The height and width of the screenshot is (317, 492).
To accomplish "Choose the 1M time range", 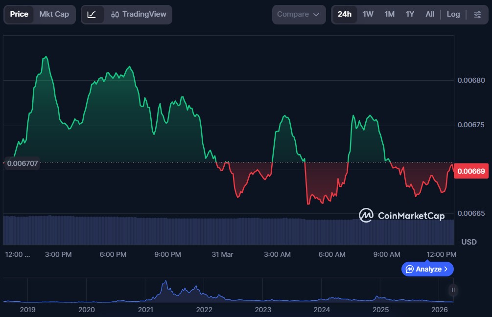I will pos(389,14).
